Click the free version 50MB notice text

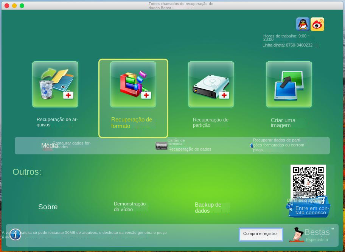(84, 235)
